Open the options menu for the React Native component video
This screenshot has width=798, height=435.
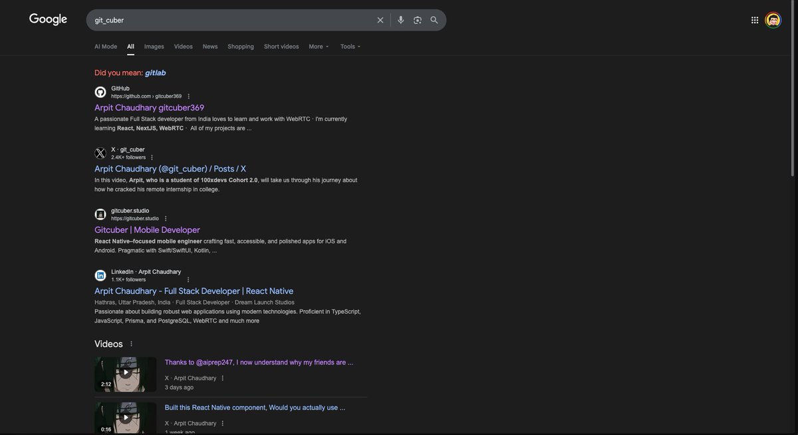point(223,424)
